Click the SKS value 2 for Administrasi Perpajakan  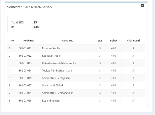(x=100, y=78)
